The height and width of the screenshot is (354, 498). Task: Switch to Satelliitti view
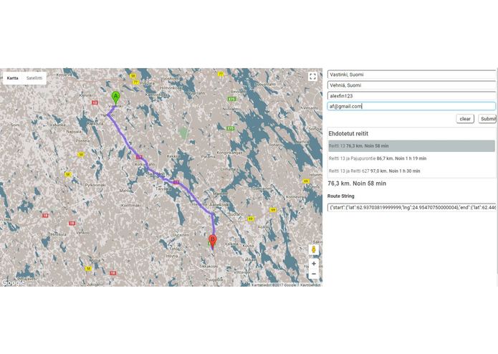(x=34, y=78)
